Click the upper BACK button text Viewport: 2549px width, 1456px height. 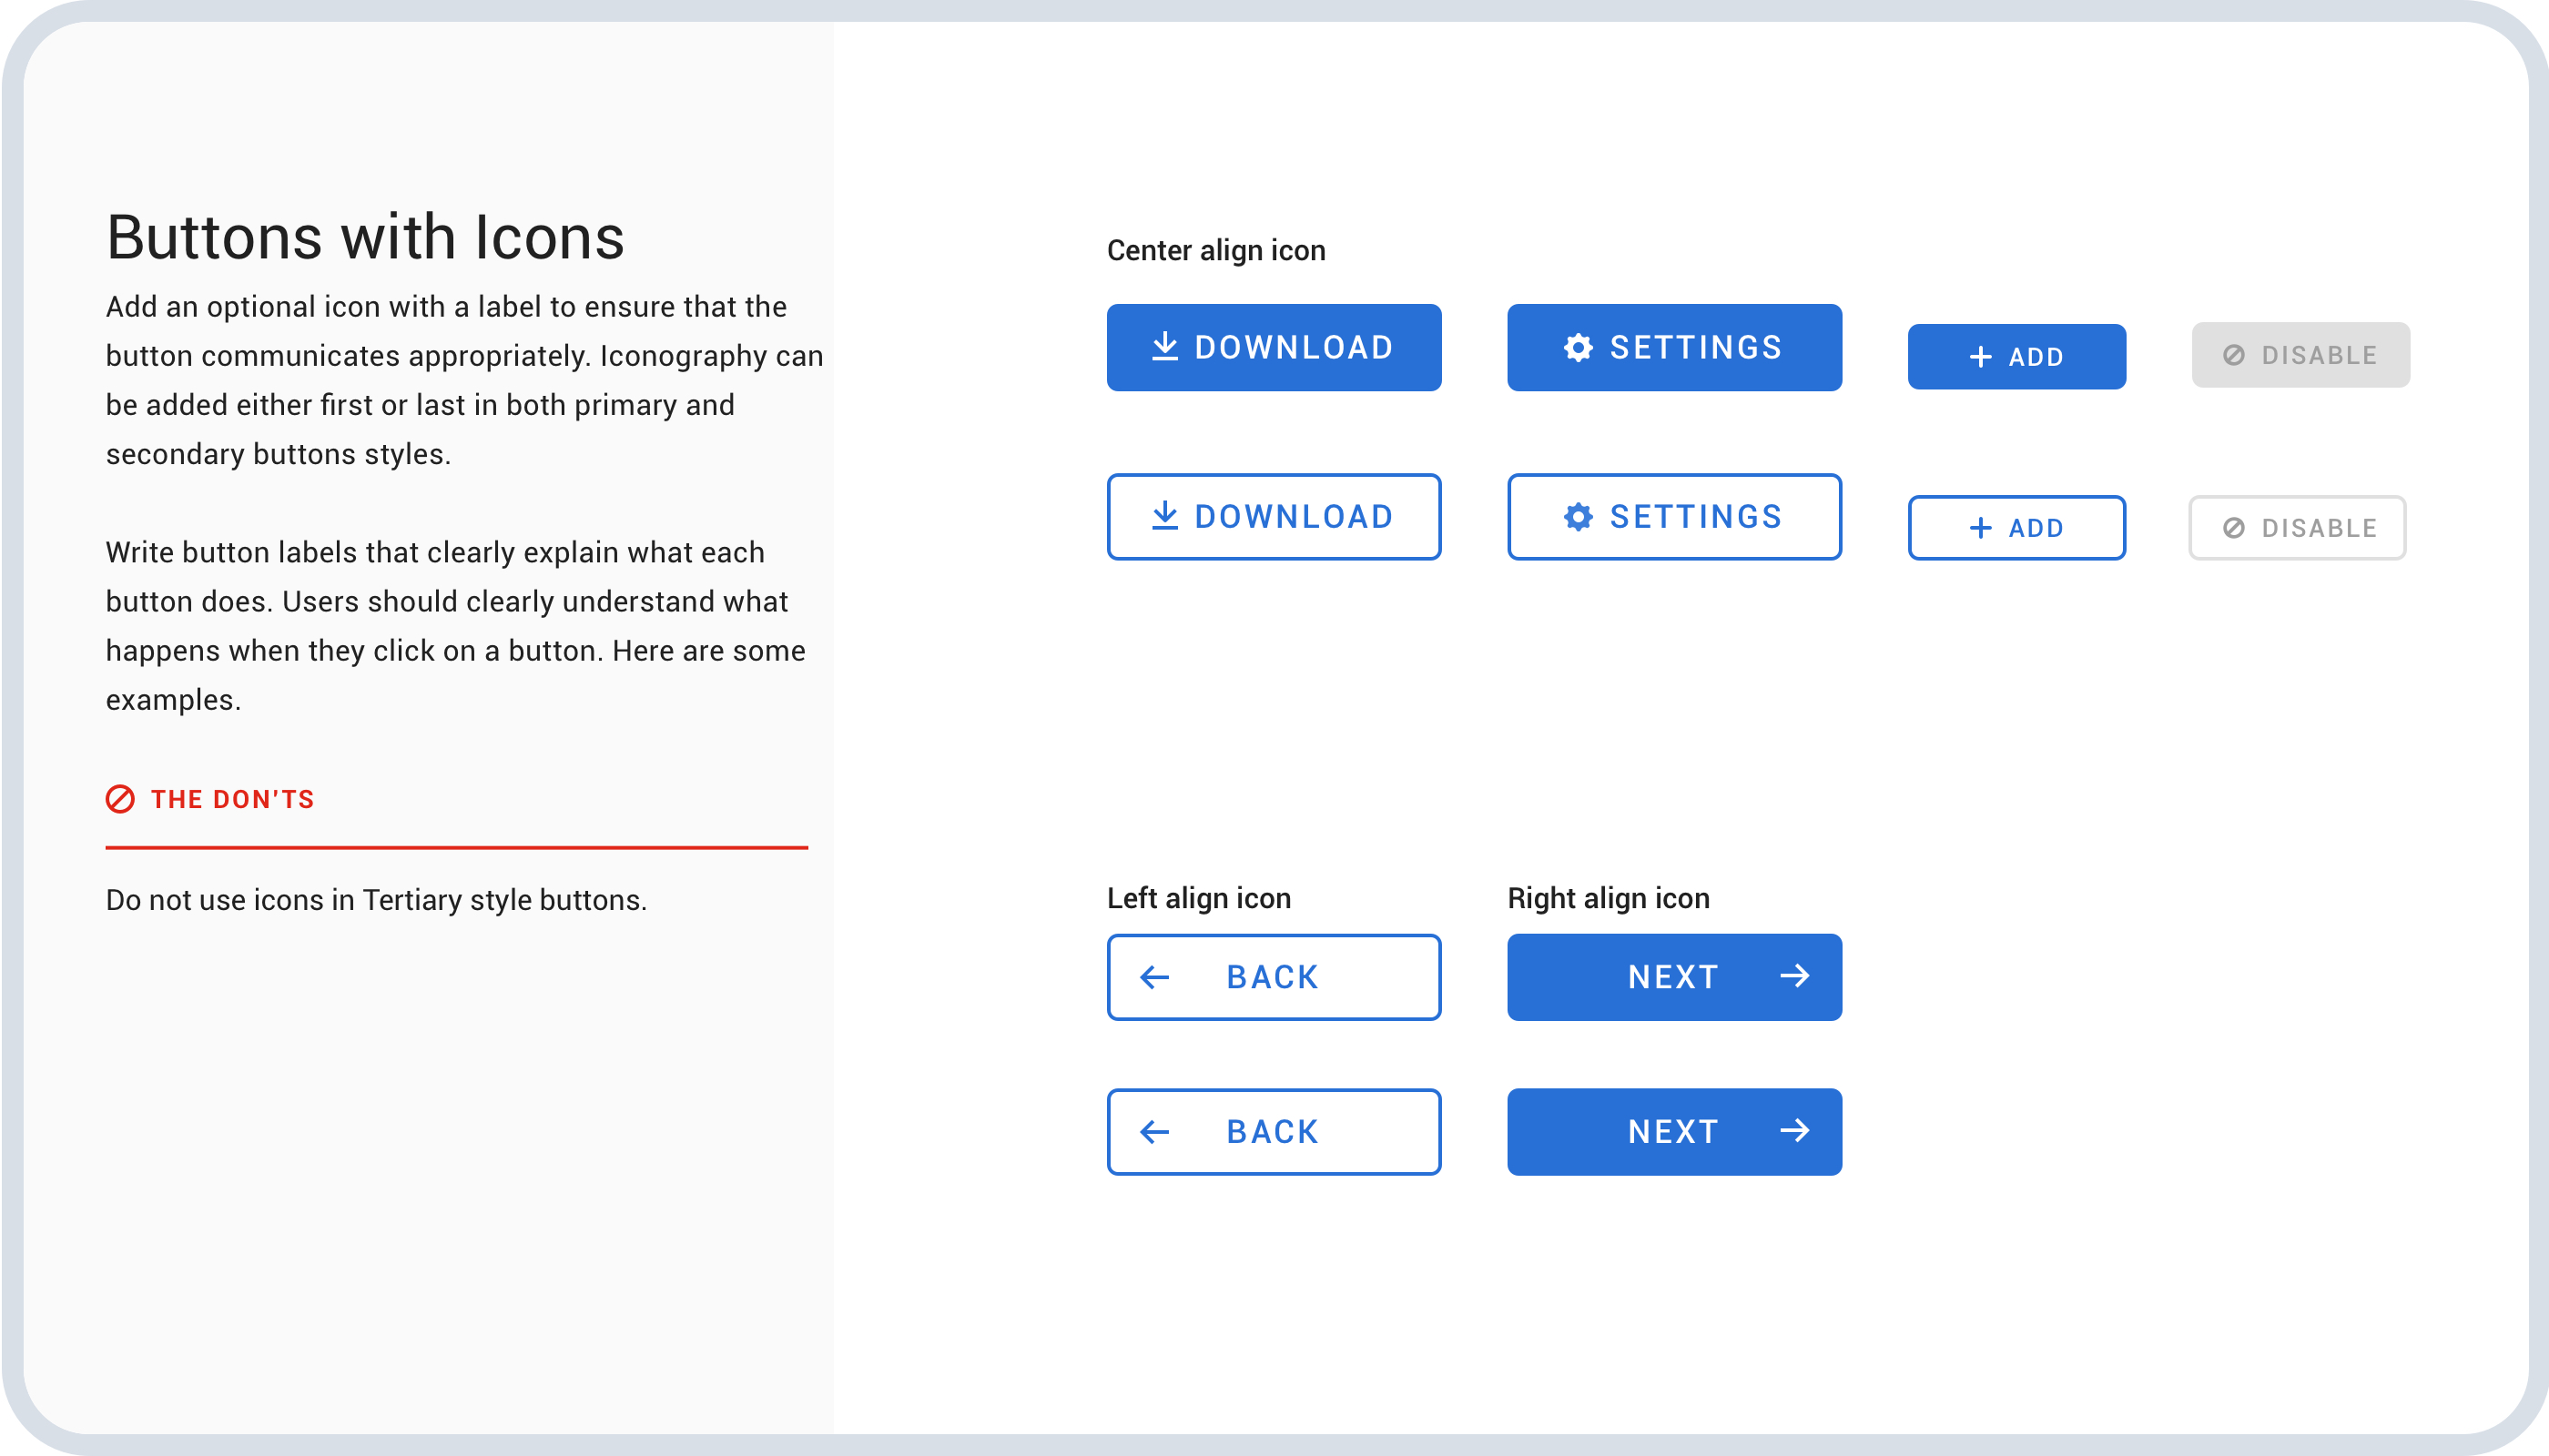(1273, 977)
